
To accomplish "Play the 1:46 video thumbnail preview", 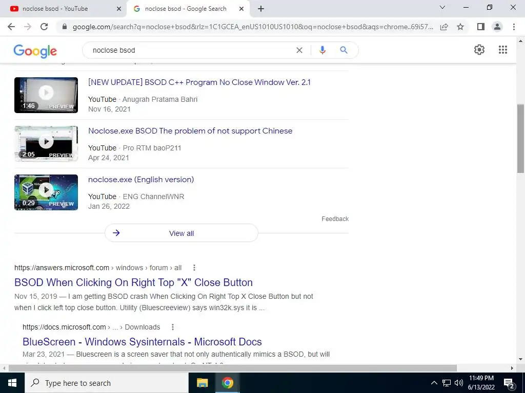I will click(46, 95).
